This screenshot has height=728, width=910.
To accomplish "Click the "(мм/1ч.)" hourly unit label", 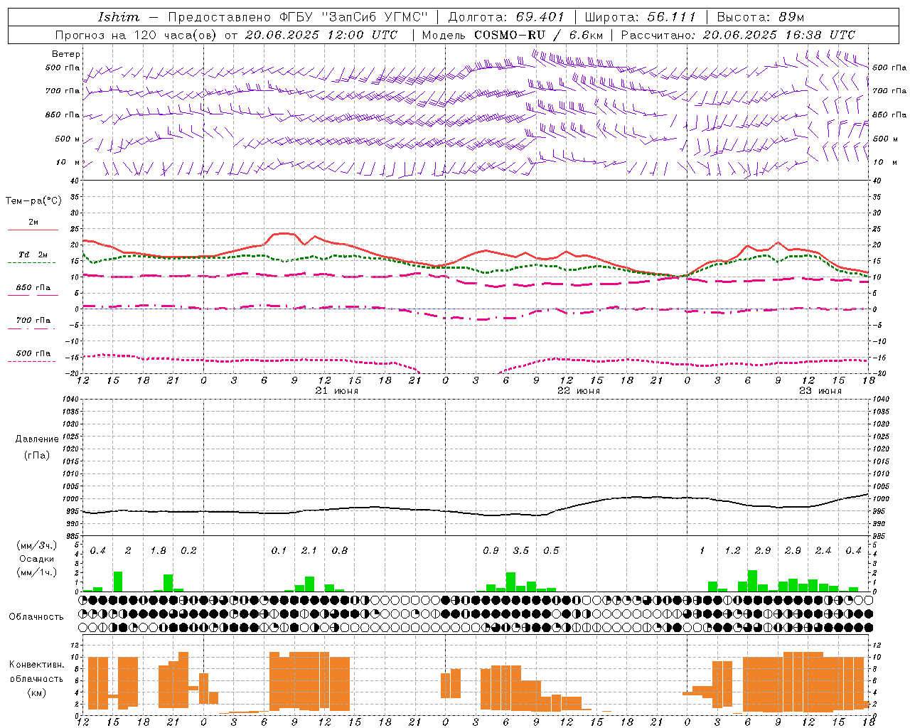I will pyautogui.click(x=37, y=572).
